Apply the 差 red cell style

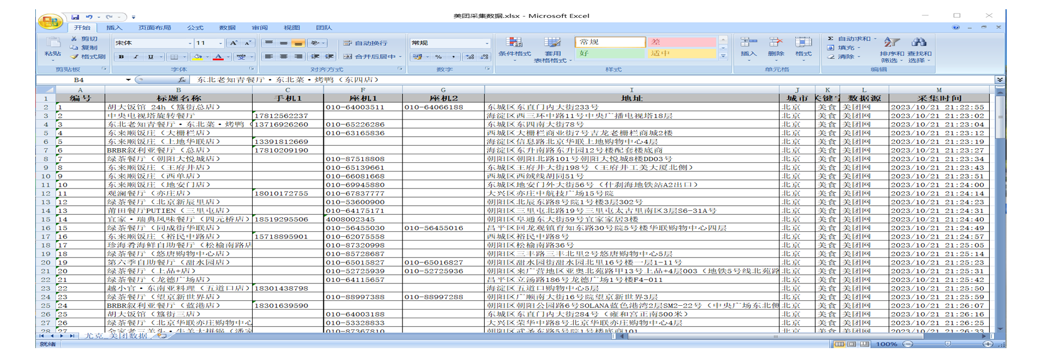(682, 42)
